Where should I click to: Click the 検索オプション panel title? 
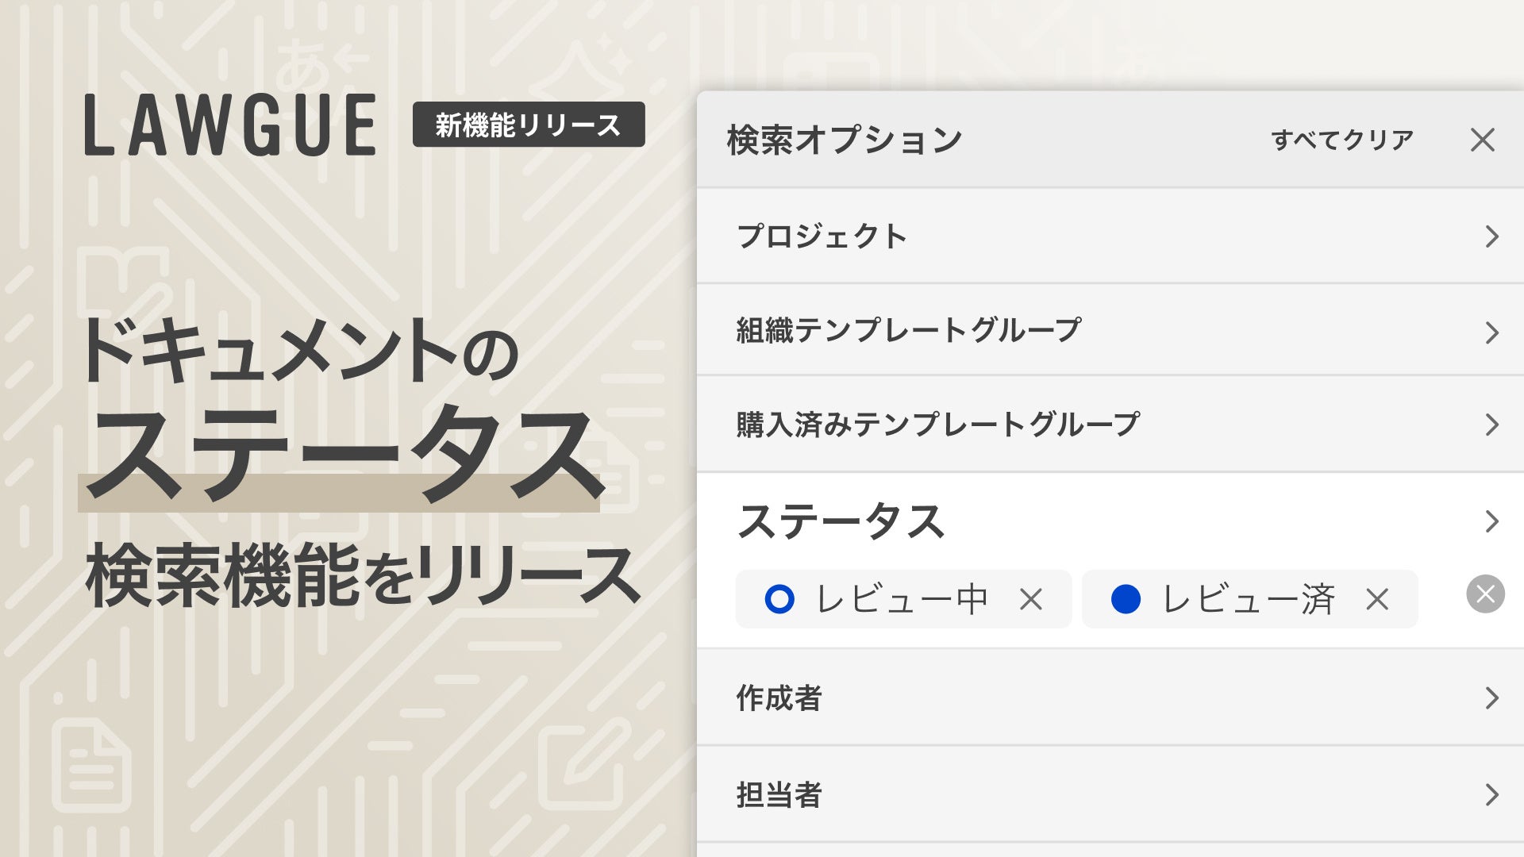tap(845, 140)
